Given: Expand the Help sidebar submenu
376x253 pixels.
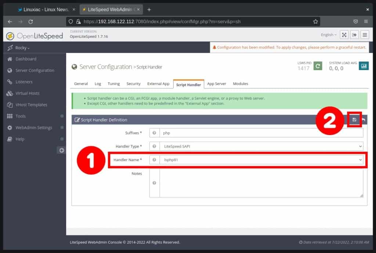Looking at the screenshot, I should pyautogui.click(x=62, y=139).
